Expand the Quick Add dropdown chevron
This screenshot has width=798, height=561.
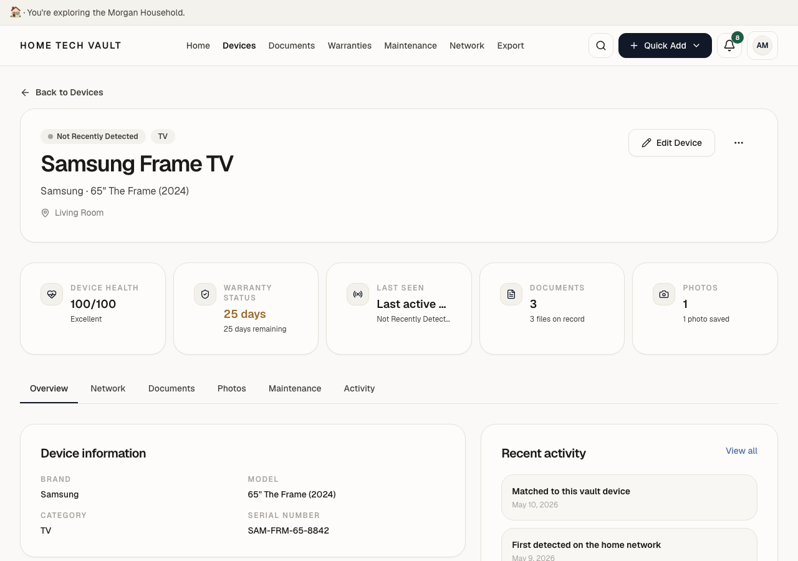[x=696, y=46]
